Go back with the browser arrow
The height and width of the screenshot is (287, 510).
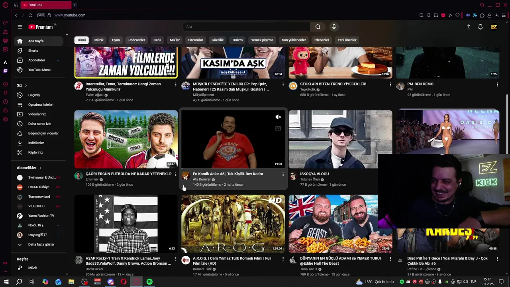coord(16,15)
